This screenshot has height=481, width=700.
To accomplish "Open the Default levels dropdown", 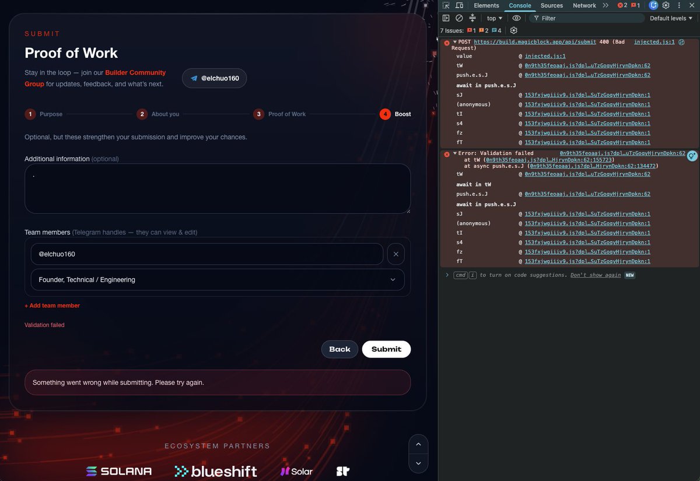I will pos(671,18).
